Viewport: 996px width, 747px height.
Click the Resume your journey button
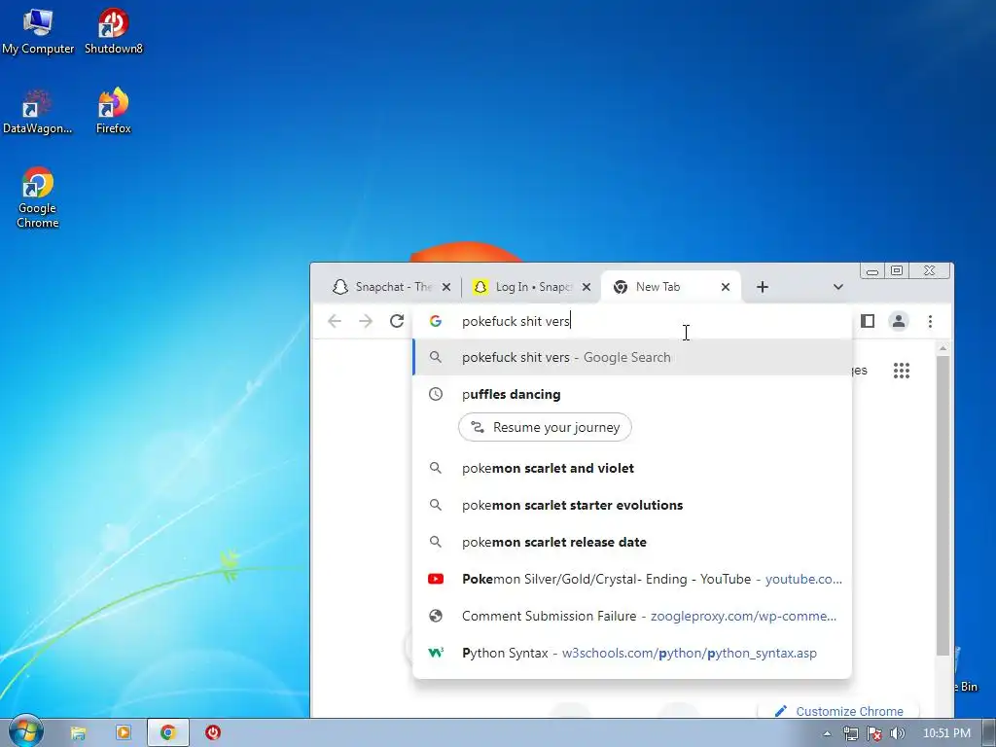545,428
